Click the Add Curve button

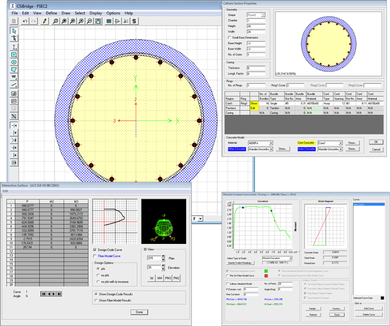tap(369, 308)
